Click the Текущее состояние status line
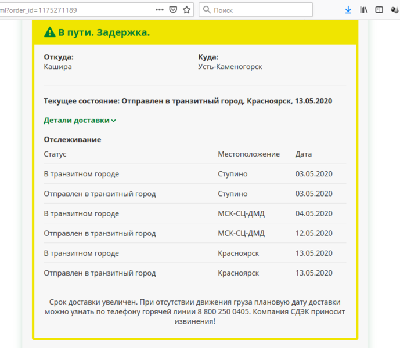The width and height of the screenshot is (400, 348). coord(188,101)
